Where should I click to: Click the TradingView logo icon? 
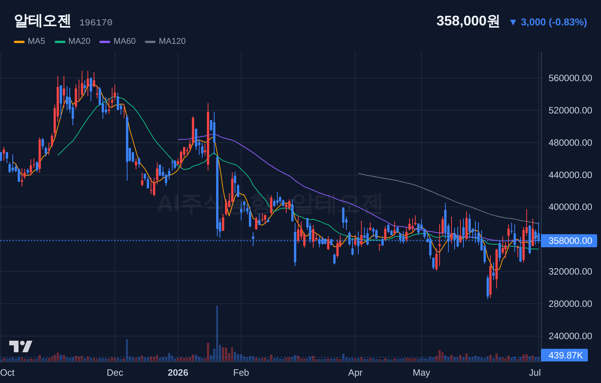(x=20, y=346)
